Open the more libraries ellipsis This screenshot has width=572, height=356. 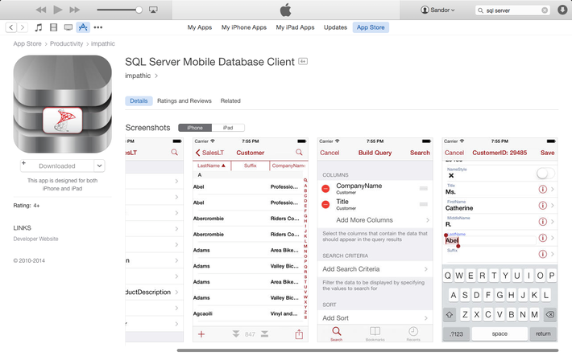(x=98, y=27)
